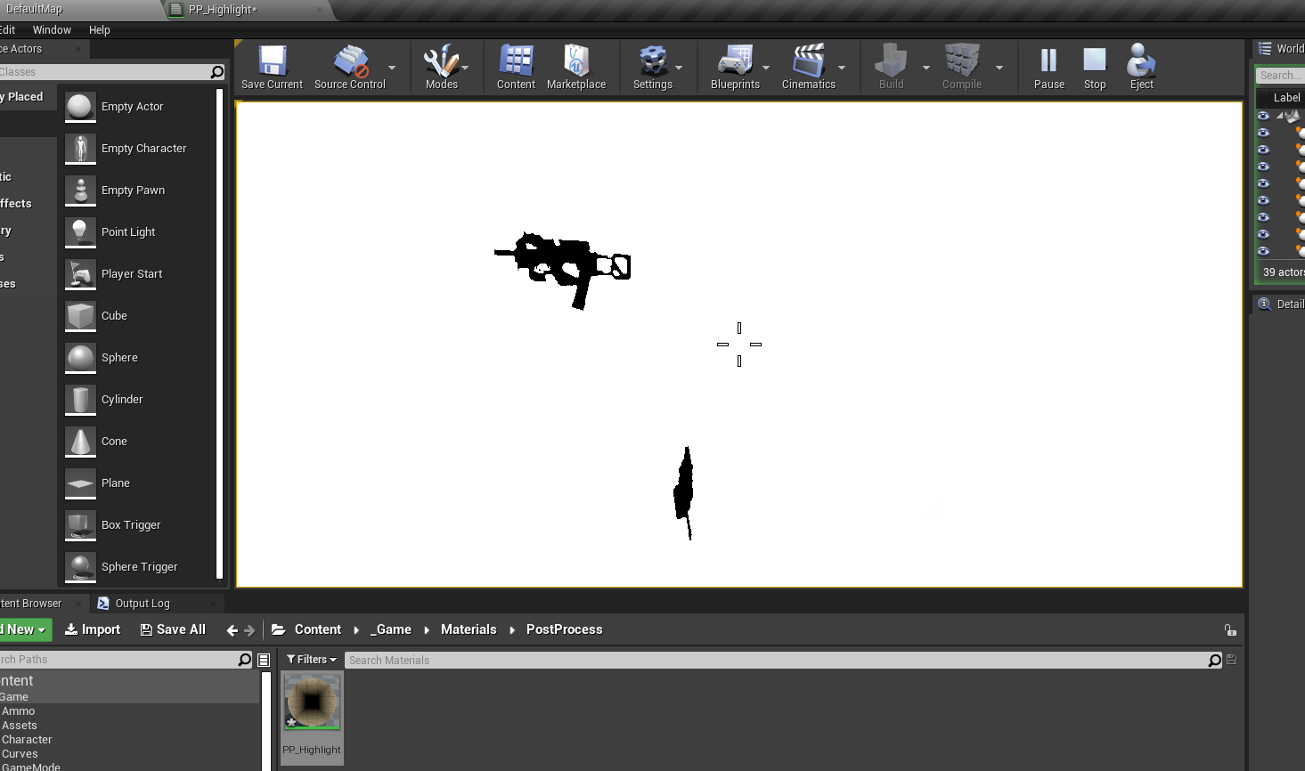The image size is (1305, 771).
Task: Go forward in Content Browser history
Action: click(x=249, y=630)
